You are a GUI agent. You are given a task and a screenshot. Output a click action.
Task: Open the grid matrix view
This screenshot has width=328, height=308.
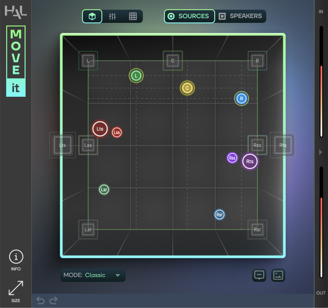(133, 16)
